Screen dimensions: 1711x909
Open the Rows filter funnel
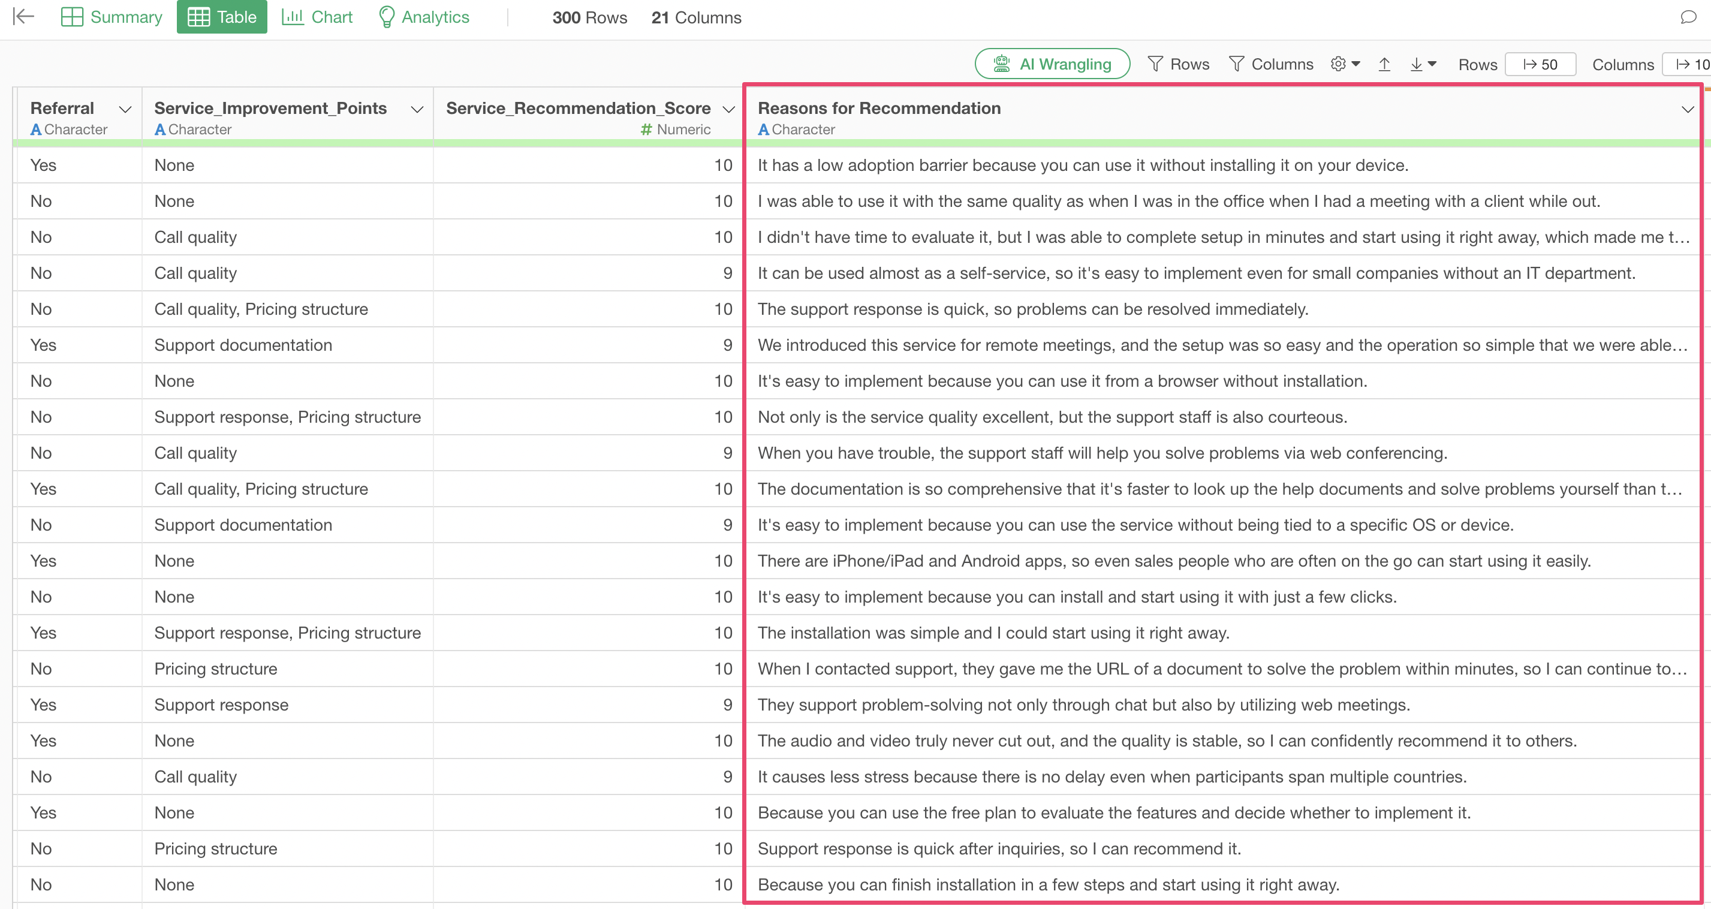[1178, 64]
